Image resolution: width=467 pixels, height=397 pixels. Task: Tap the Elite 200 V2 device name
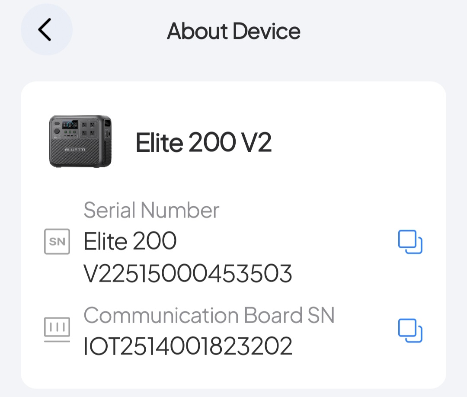[x=203, y=142]
